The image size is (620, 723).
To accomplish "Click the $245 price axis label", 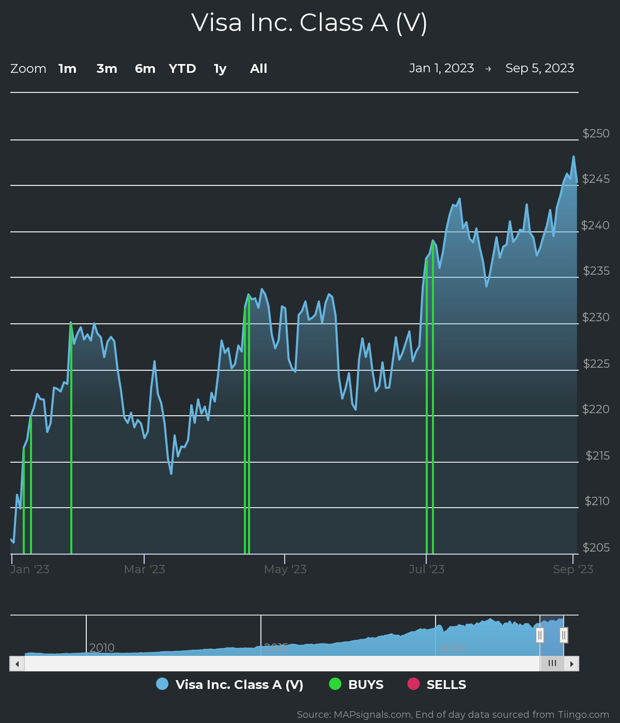I will pos(596,179).
